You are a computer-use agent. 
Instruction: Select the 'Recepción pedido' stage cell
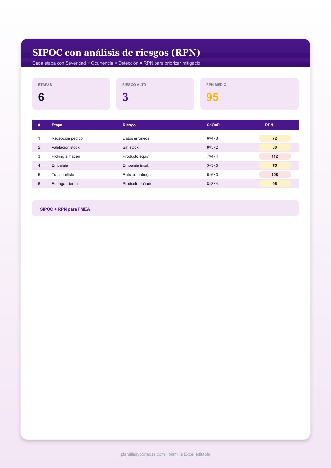[x=67, y=138]
